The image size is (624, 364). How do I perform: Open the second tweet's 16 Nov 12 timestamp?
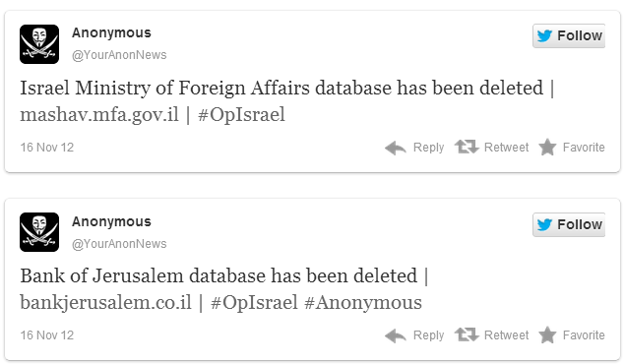tap(47, 335)
